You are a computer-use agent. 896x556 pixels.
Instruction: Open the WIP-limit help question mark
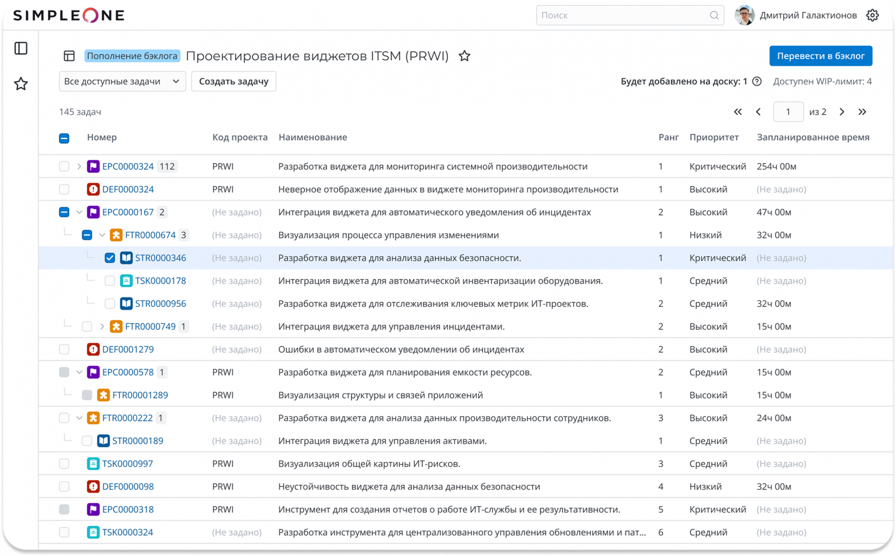coord(756,81)
